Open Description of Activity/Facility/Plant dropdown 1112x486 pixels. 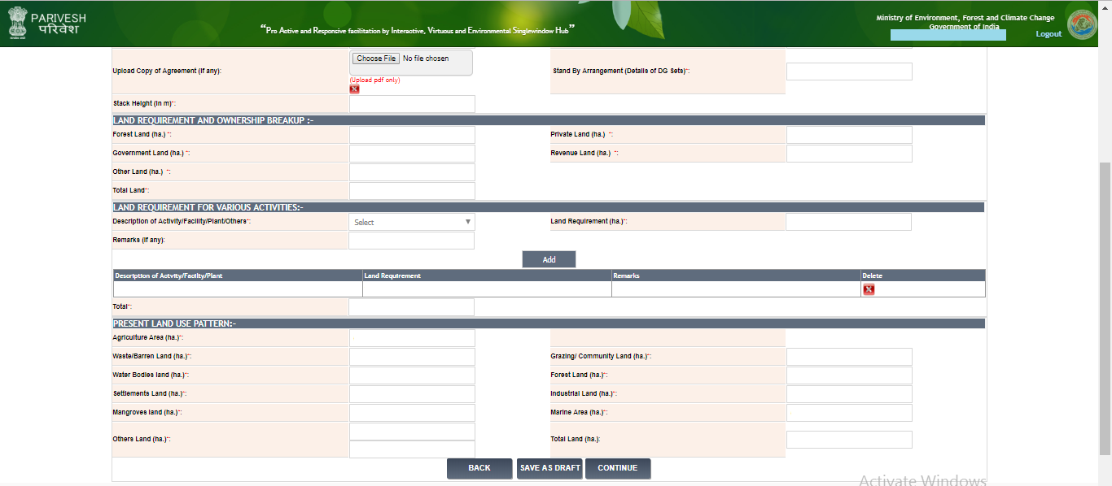coord(412,222)
